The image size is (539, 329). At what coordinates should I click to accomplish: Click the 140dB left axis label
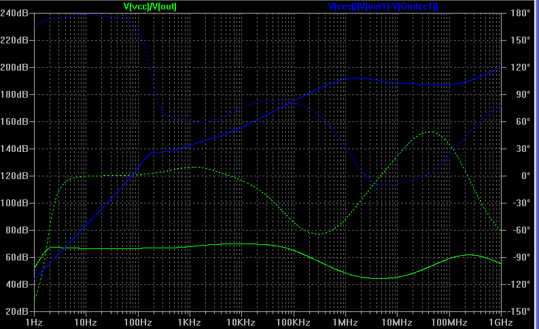coord(14,149)
